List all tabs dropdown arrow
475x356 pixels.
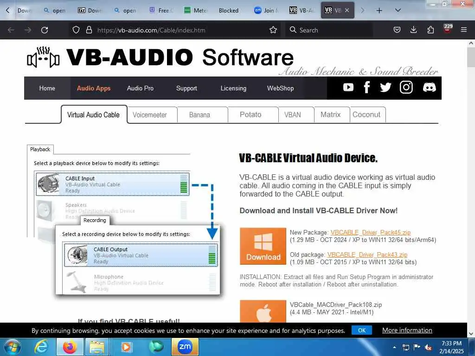[x=398, y=11]
